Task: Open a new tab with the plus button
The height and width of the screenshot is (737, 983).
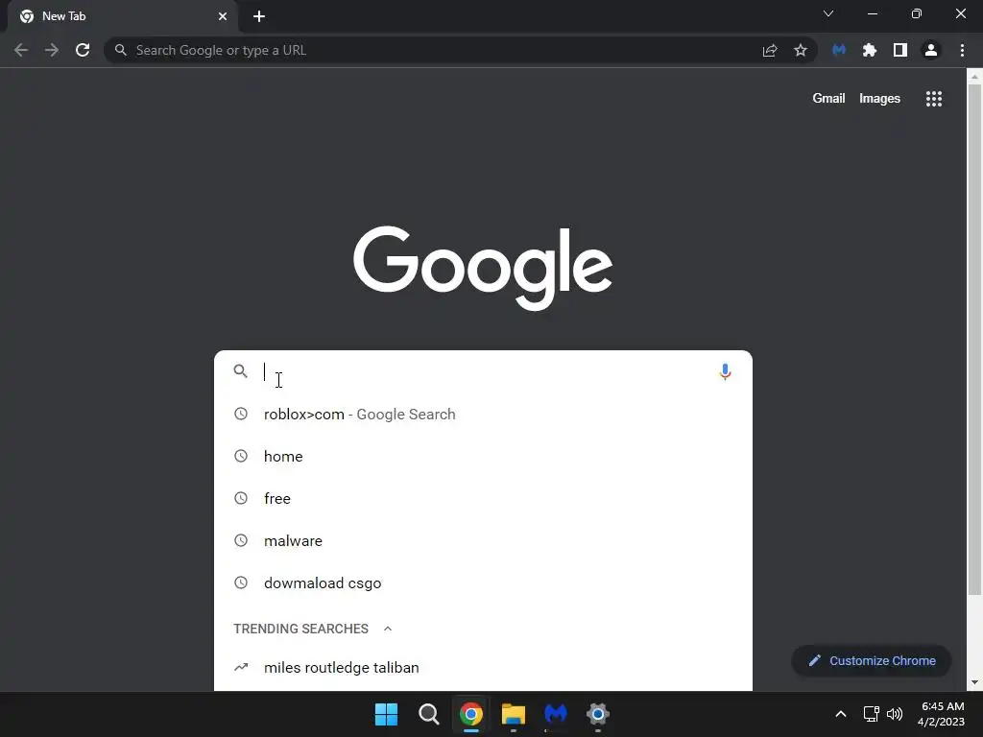Action: pos(259,16)
